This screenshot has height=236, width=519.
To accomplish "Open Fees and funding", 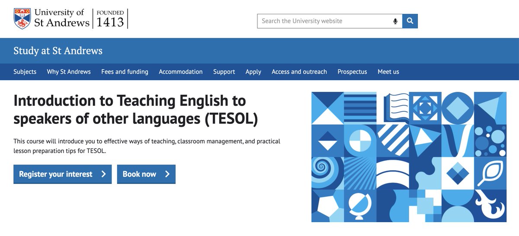I will (125, 72).
